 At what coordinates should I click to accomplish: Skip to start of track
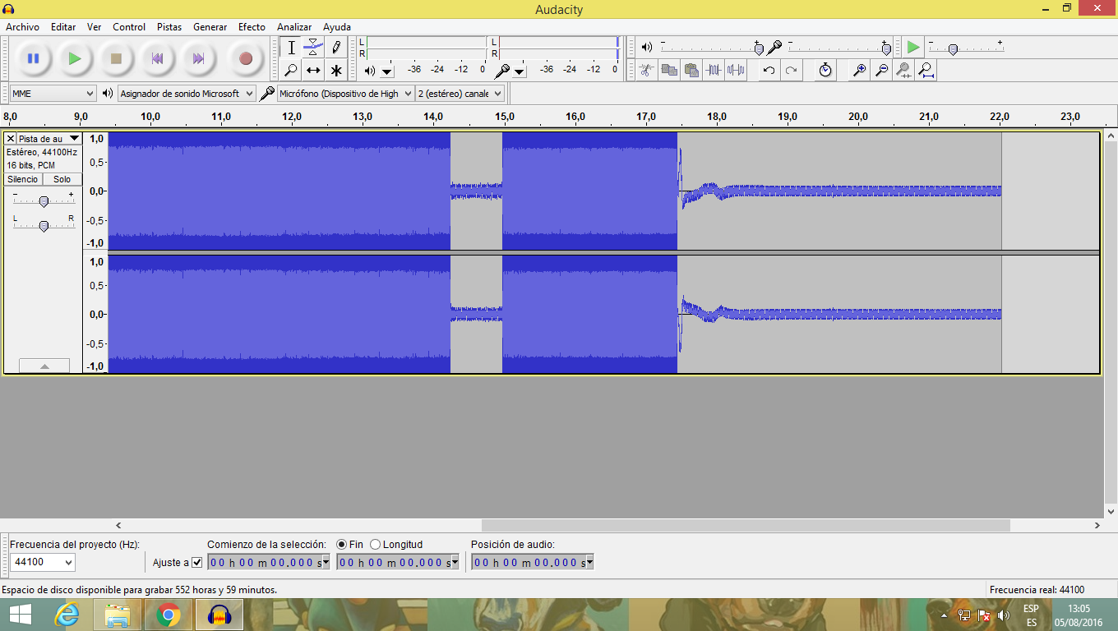coord(157,58)
